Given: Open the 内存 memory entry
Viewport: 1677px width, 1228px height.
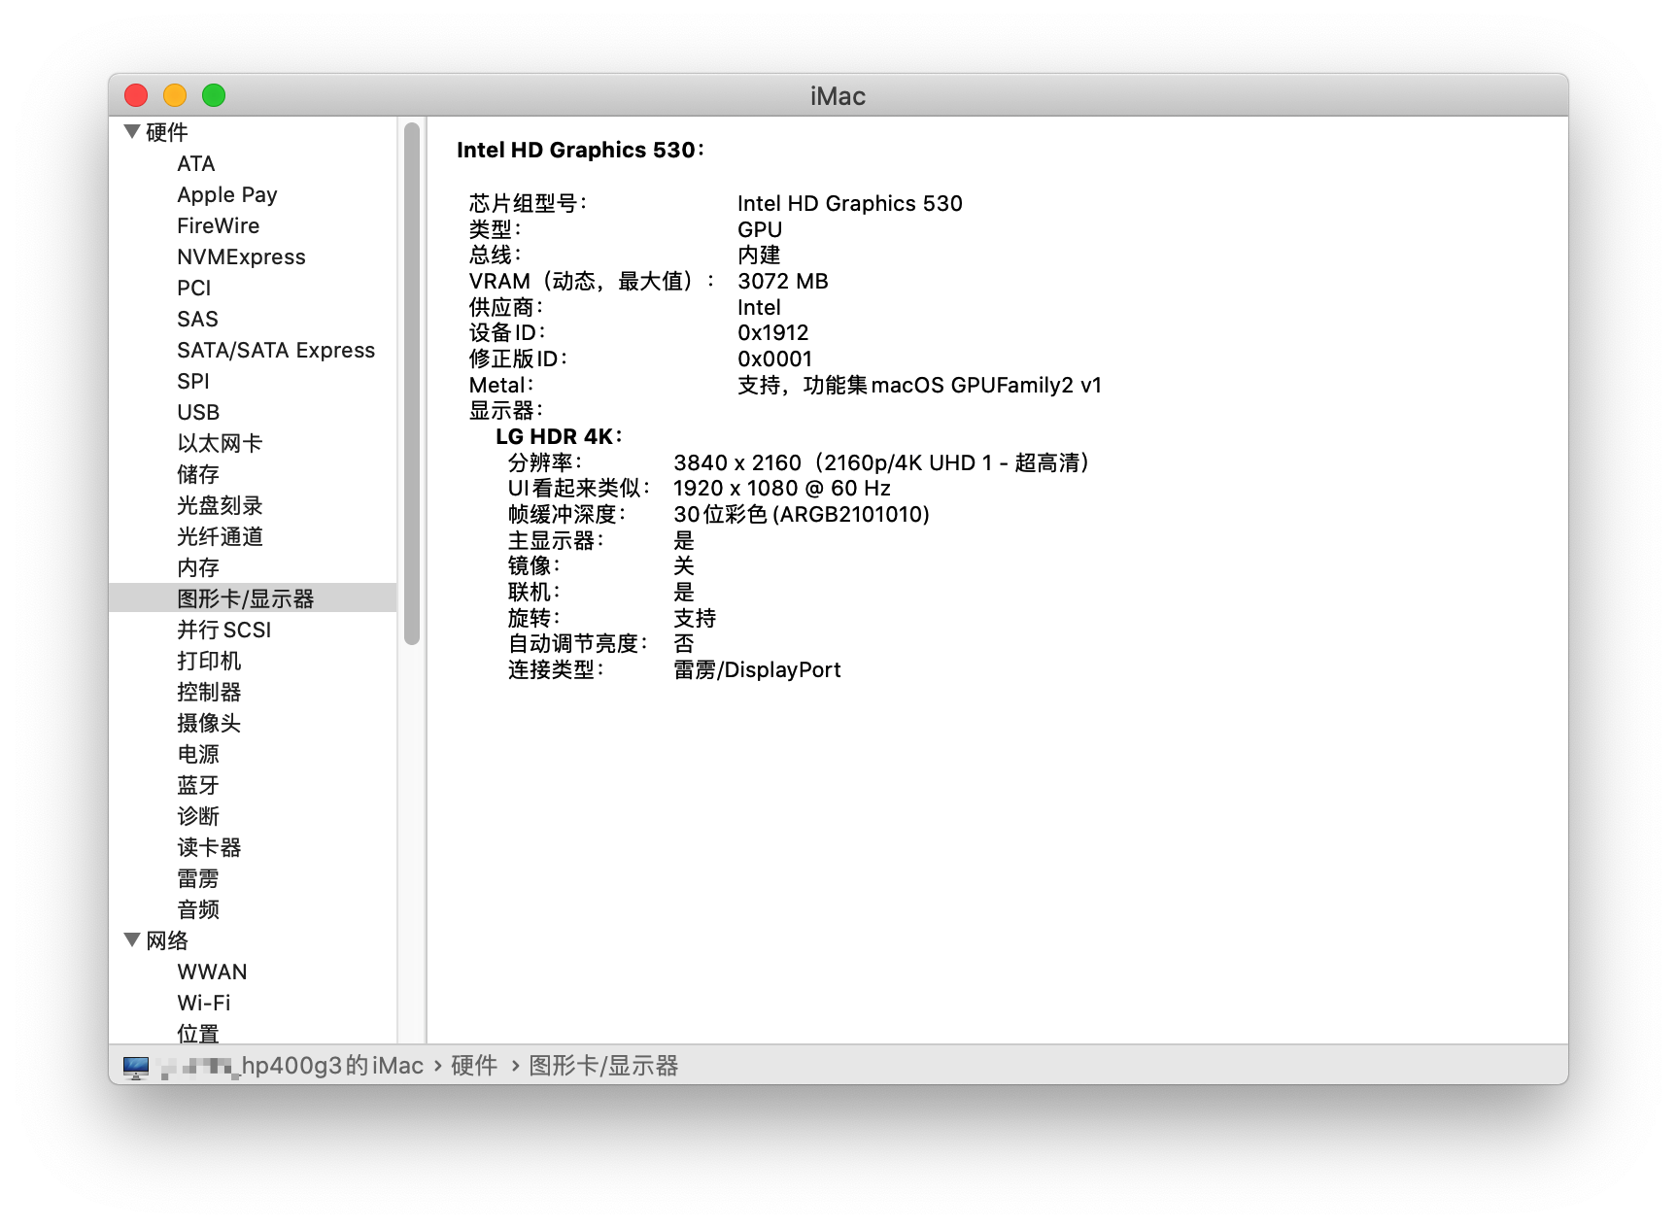Looking at the screenshot, I should (x=198, y=567).
